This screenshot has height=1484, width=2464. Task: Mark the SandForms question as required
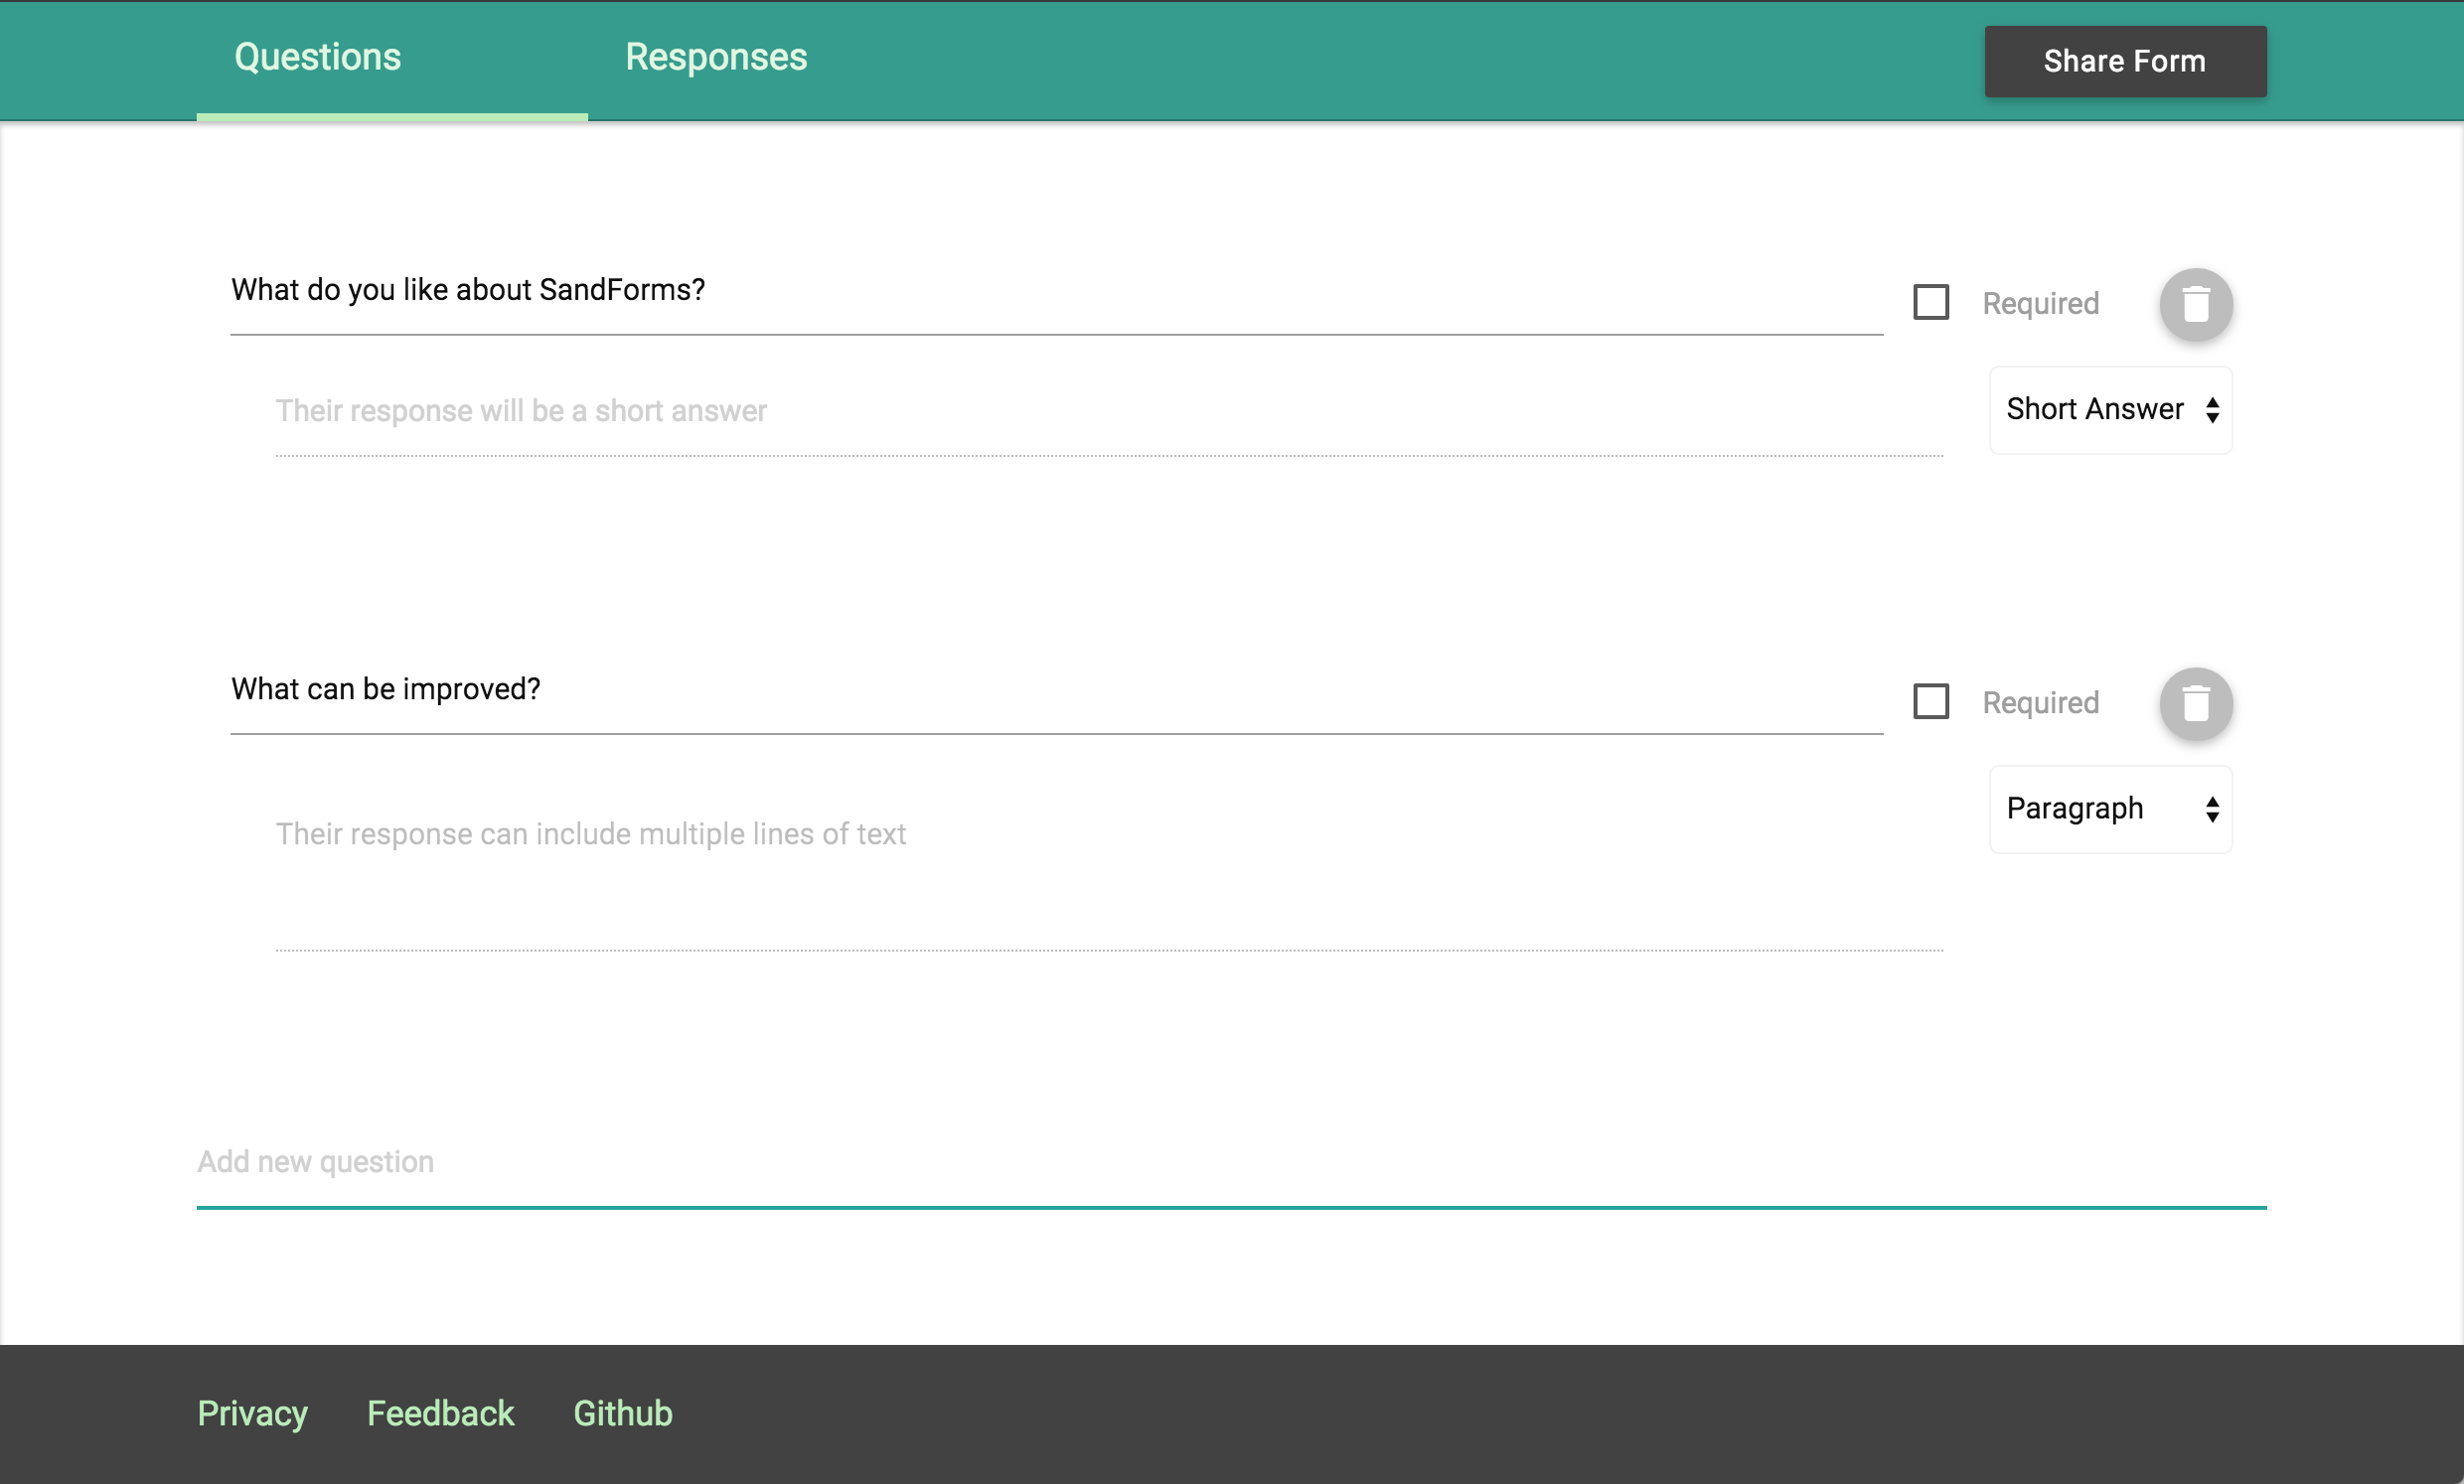pos(1930,302)
